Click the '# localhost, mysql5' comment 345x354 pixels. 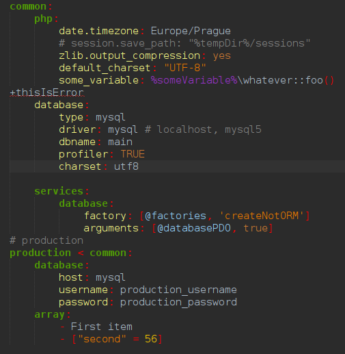[203, 129]
